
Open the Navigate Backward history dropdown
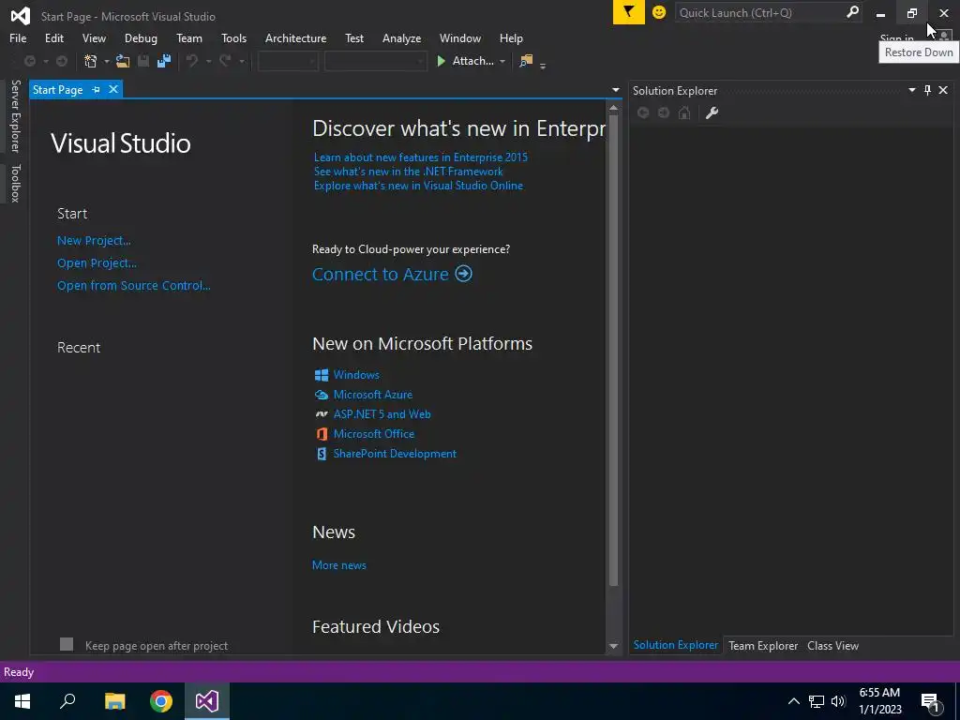coord(45,61)
